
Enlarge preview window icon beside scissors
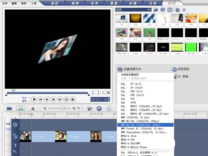click(108, 93)
